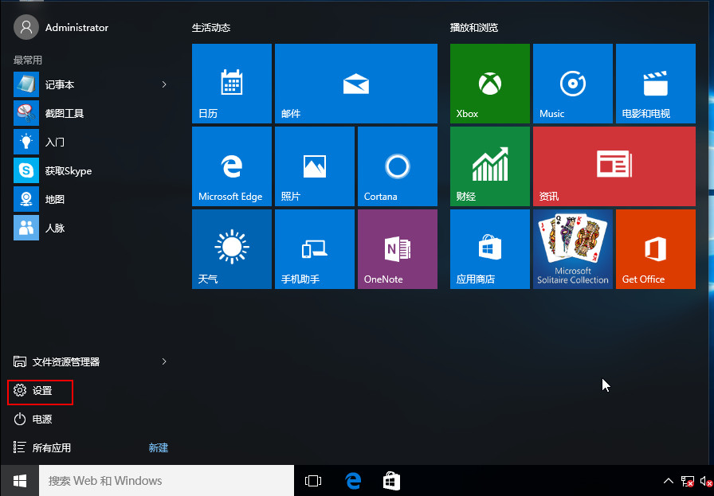Show 所有应用 list
The image size is (714, 496).
point(51,448)
